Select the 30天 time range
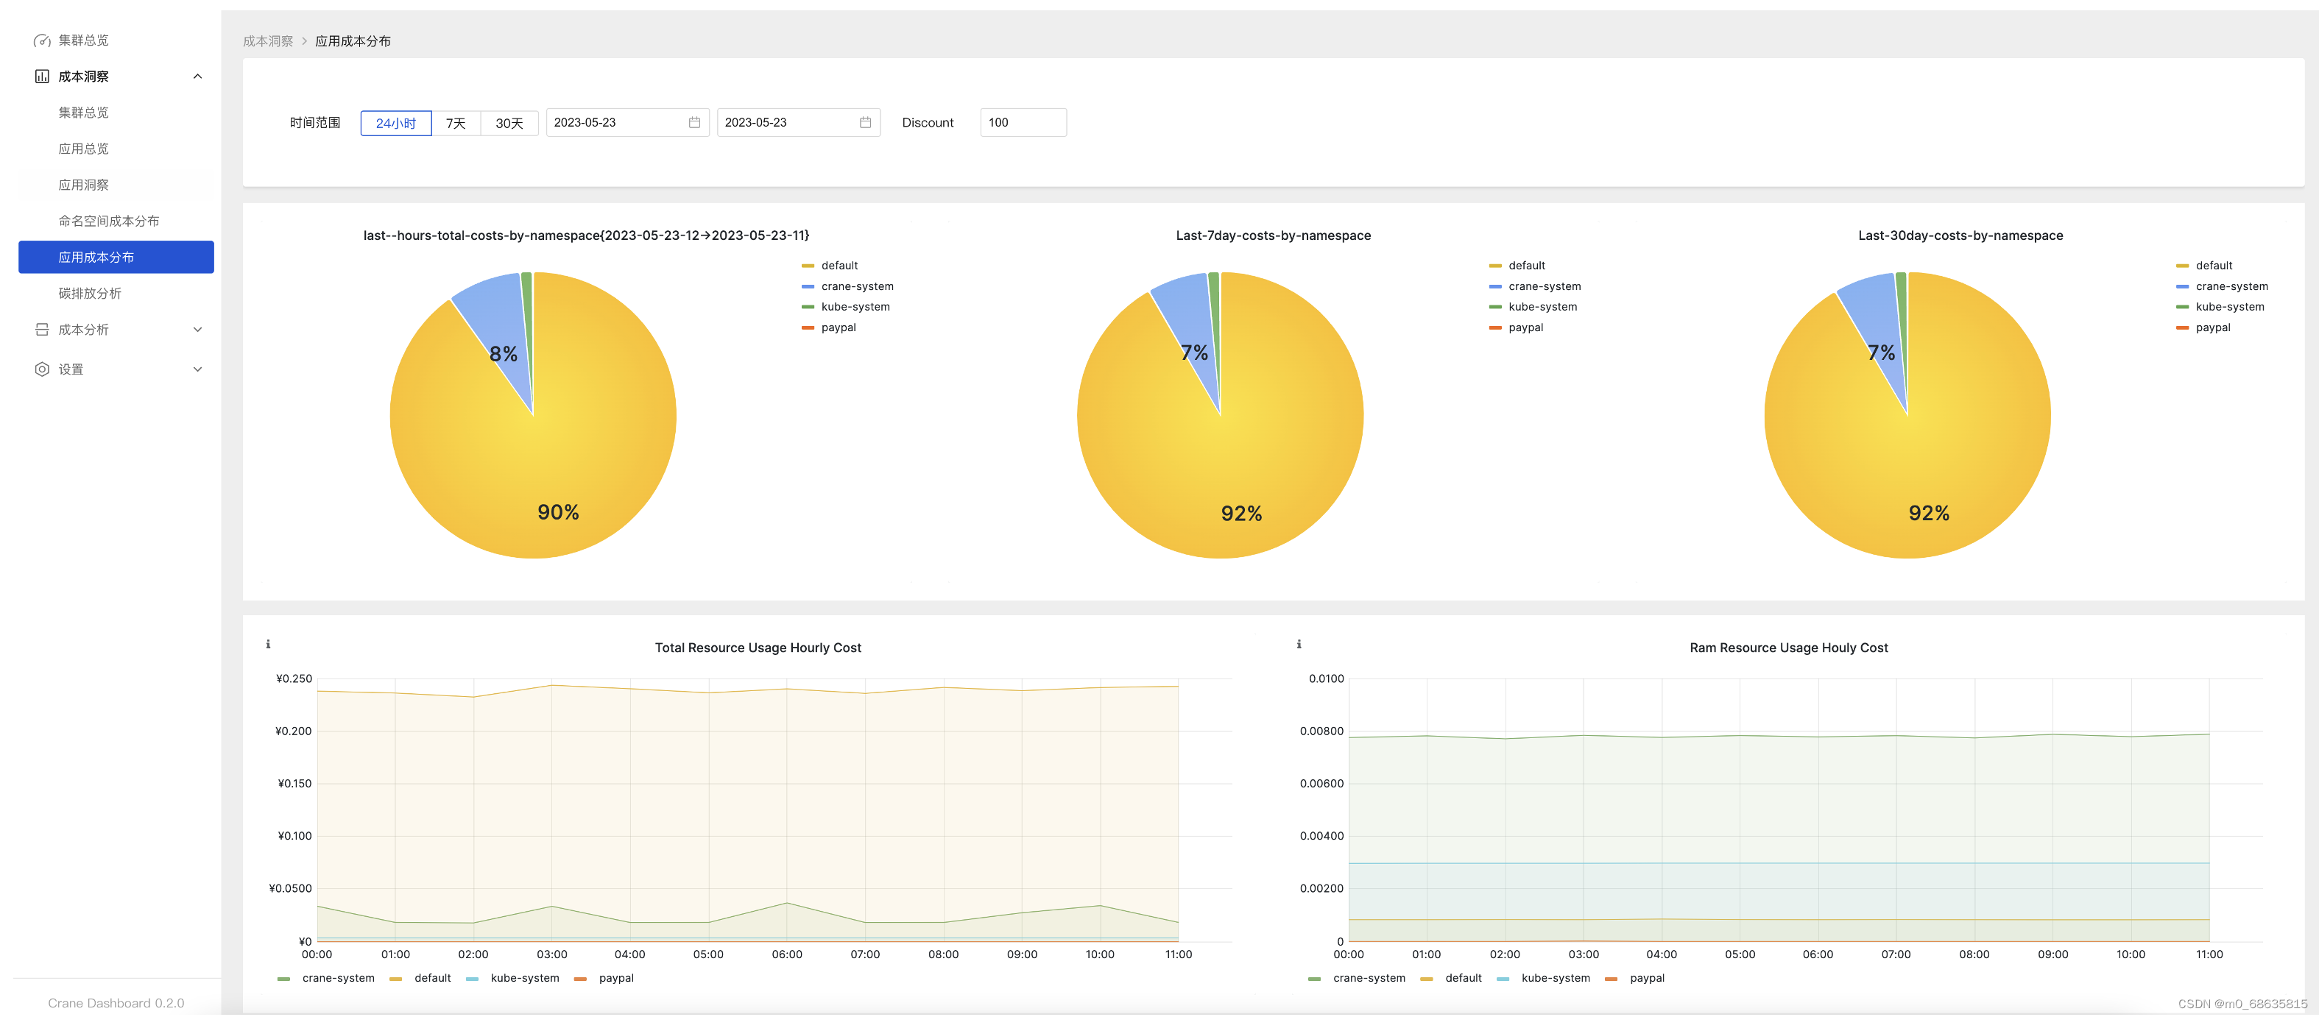This screenshot has height=1017, width=2319. pyautogui.click(x=509, y=124)
